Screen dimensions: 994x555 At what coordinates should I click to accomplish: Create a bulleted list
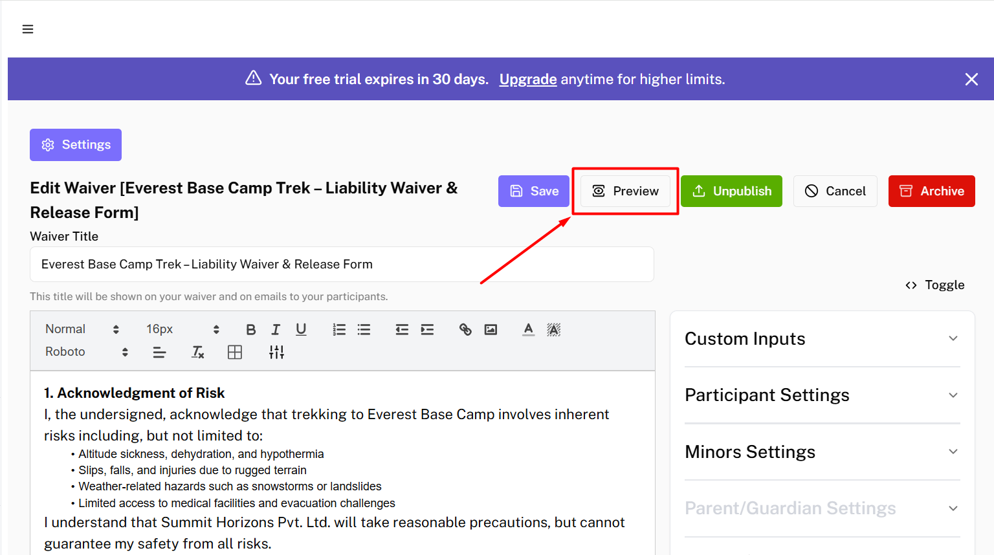(x=364, y=329)
